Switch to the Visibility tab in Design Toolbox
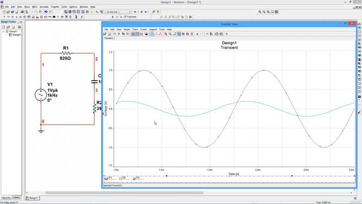362x204 pixels. [x=16, y=198]
